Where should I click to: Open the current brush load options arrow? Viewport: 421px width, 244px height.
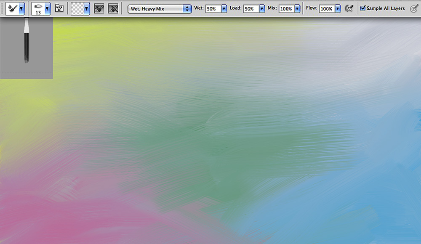point(86,8)
